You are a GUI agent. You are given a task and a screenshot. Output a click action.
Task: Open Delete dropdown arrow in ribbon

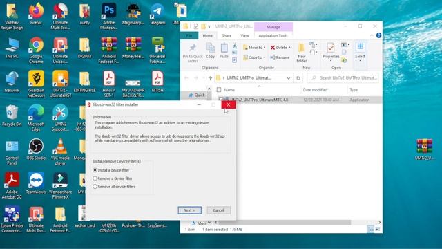[289, 48]
